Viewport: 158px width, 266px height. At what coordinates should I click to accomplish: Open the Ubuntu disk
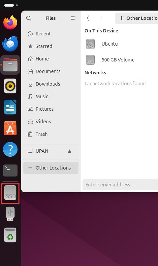[119, 44]
